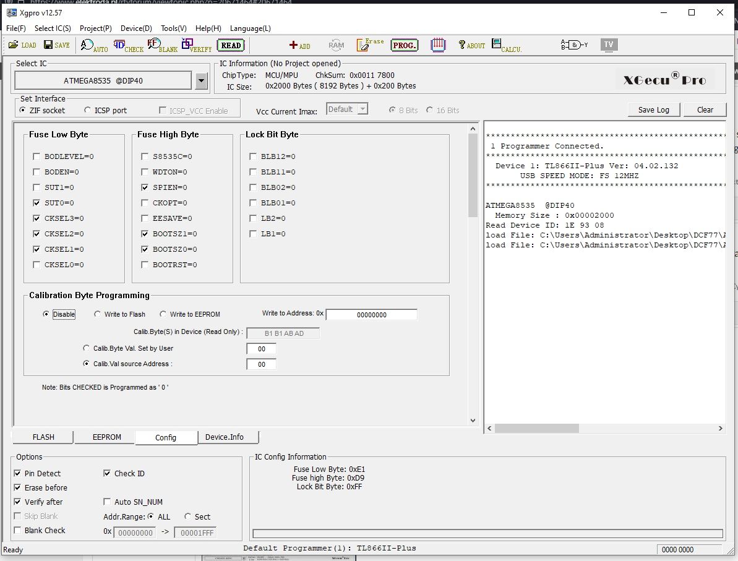738x561 pixels.
Task: Enable the Auto SN_NUM option
Action: pos(107,502)
